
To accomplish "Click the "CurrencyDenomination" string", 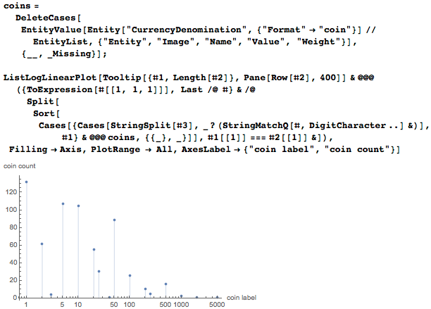I will [186, 30].
